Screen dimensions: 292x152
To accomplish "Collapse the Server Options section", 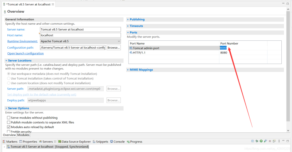I will coord(6,108).
